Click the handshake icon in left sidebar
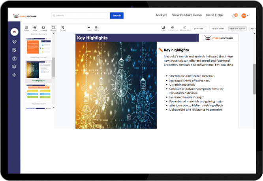 (14, 41)
